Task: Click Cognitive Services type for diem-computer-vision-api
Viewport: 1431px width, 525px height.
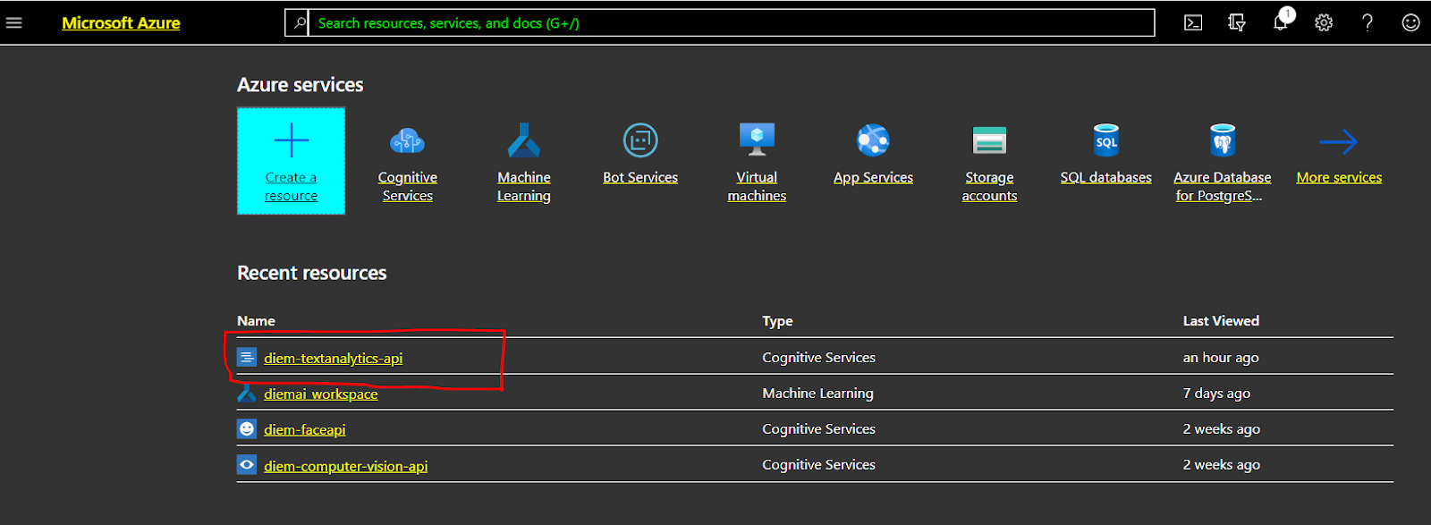Action: click(818, 464)
